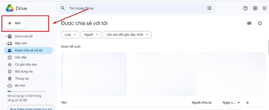Open the last suggested file thumbnail
Viewport: 269px width, 110px height.
(232, 74)
